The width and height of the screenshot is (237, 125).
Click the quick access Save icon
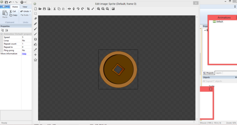7,2
